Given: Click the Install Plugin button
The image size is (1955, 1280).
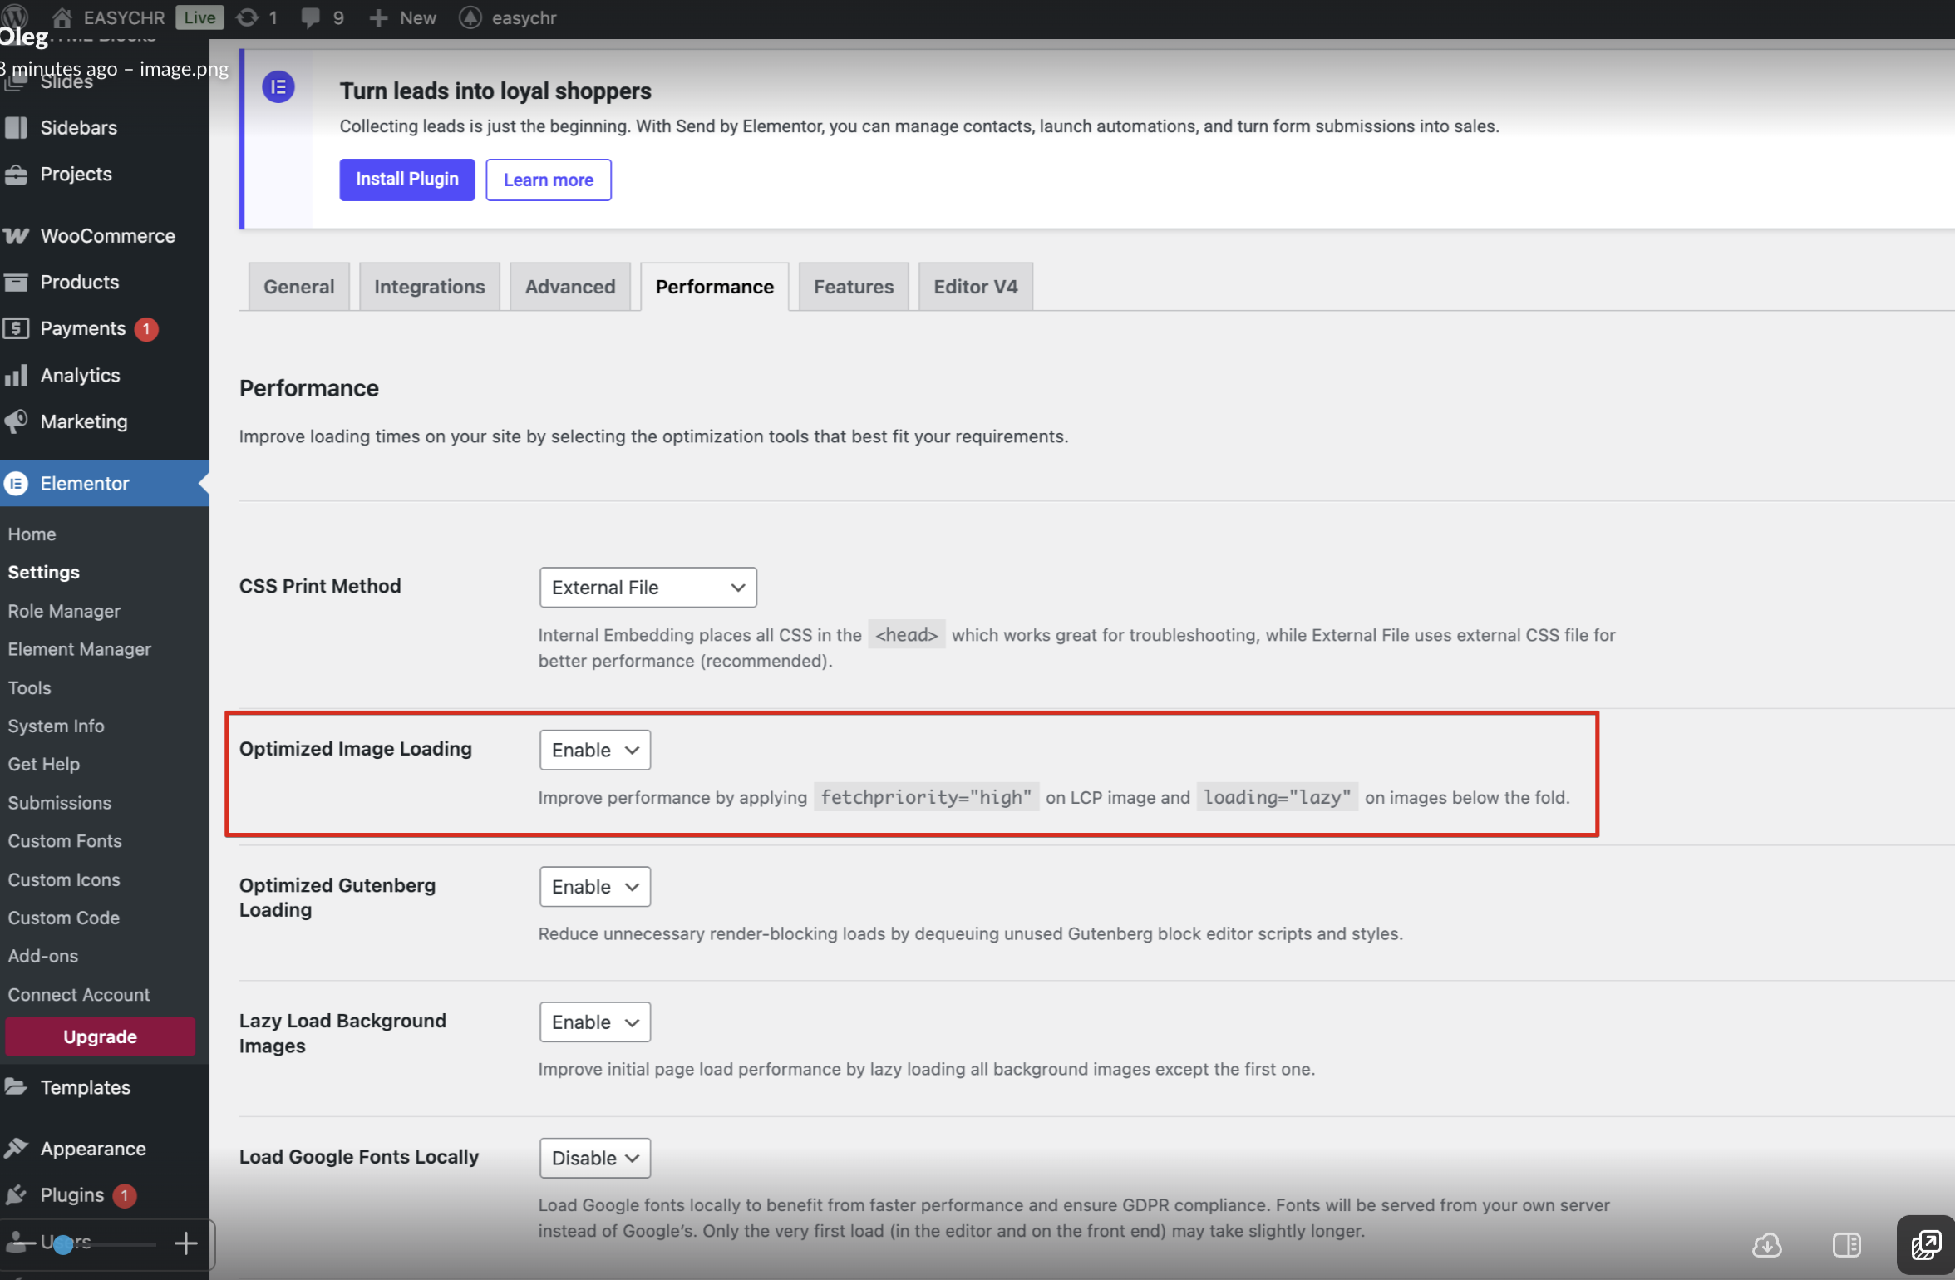Looking at the screenshot, I should click(x=406, y=180).
